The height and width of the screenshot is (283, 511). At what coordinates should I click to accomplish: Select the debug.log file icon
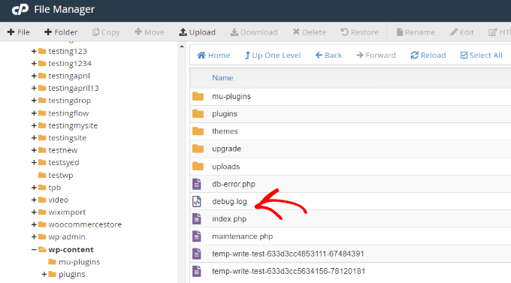(197, 202)
